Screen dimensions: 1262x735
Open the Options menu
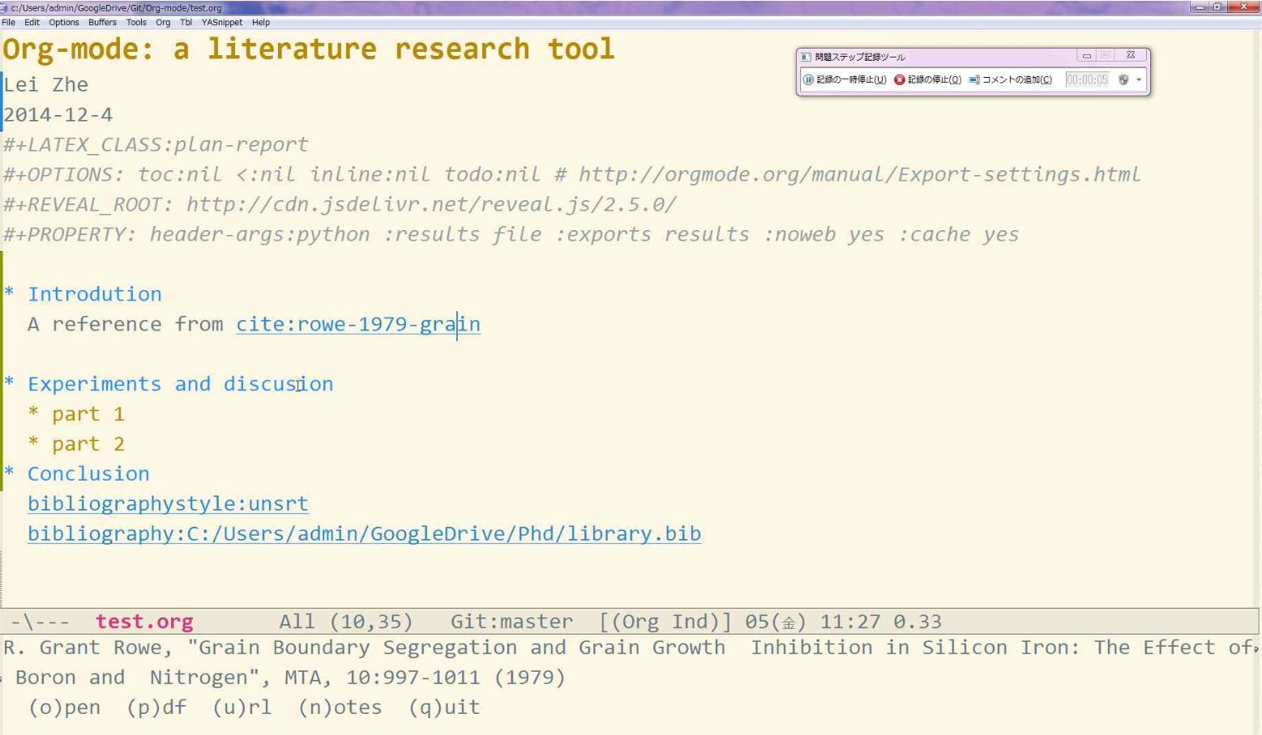64,23
